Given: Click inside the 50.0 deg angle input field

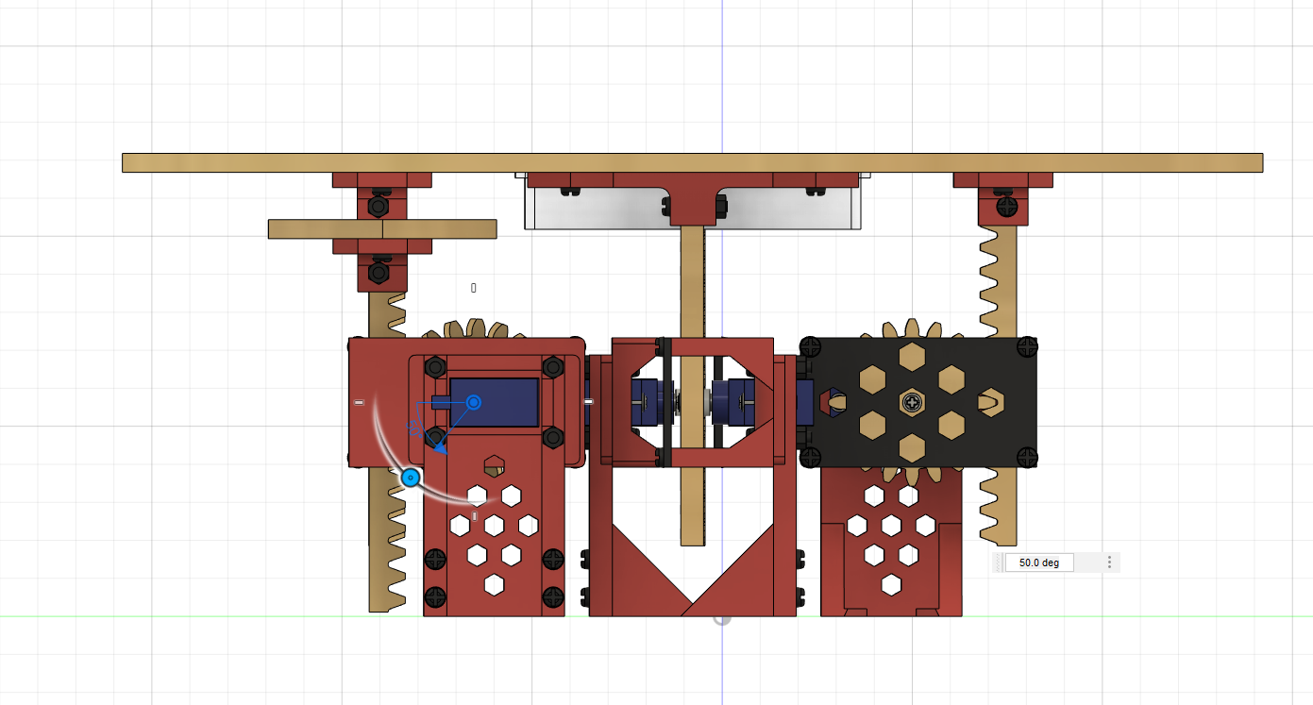Looking at the screenshot, I should [x=1038, y=562].
